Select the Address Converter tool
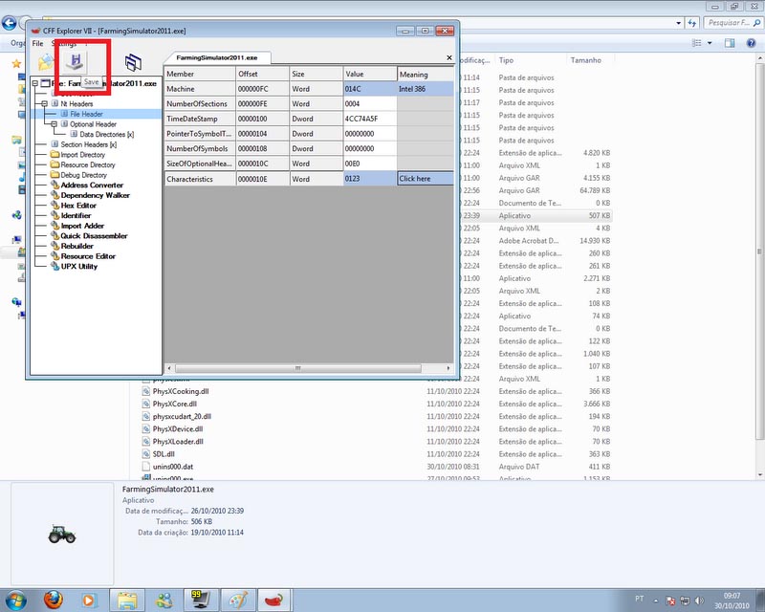Viewport: 765px width, 612px height. coord(92,186)
